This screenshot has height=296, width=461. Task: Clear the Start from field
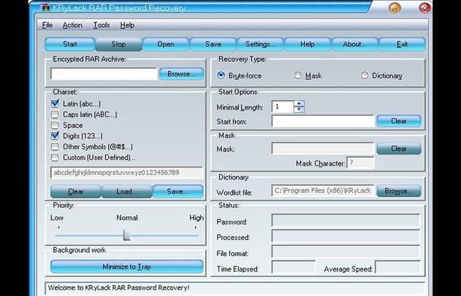[x=399, y=121]
